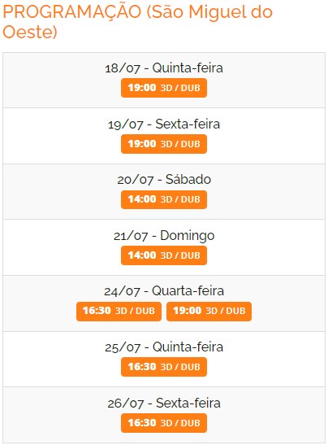Click the '25/07 - Quinta-feira' date label
Image resolution: width=328 pixels, height=445 pixels.
(x=164, y=347)
